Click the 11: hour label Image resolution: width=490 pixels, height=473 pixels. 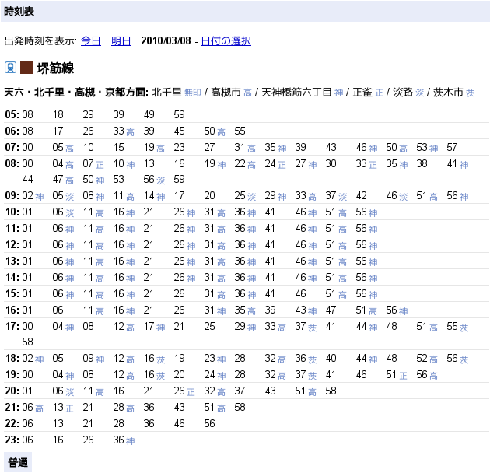pyautogui.click(x=12, y=228)
